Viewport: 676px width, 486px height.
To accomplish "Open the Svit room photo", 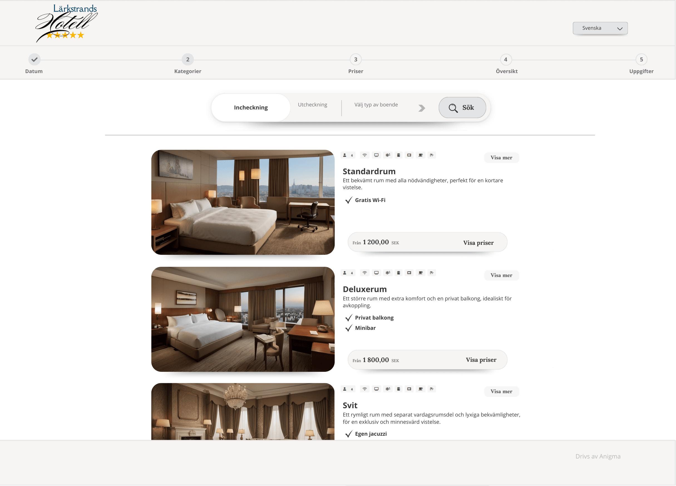I will coord(243,412).
